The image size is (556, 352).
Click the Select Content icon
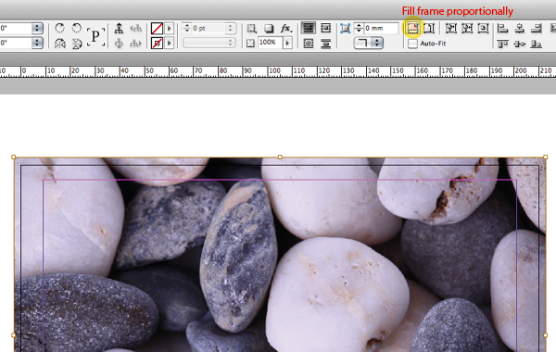click(x=119, y=44)
